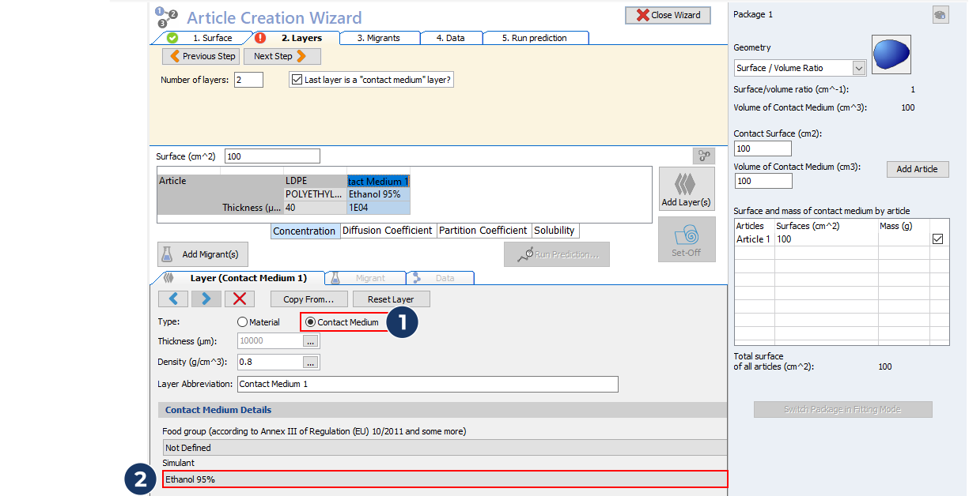Click the Next Step button
Viewport: 969px width, 496px height.
click(x=282, y=56)
